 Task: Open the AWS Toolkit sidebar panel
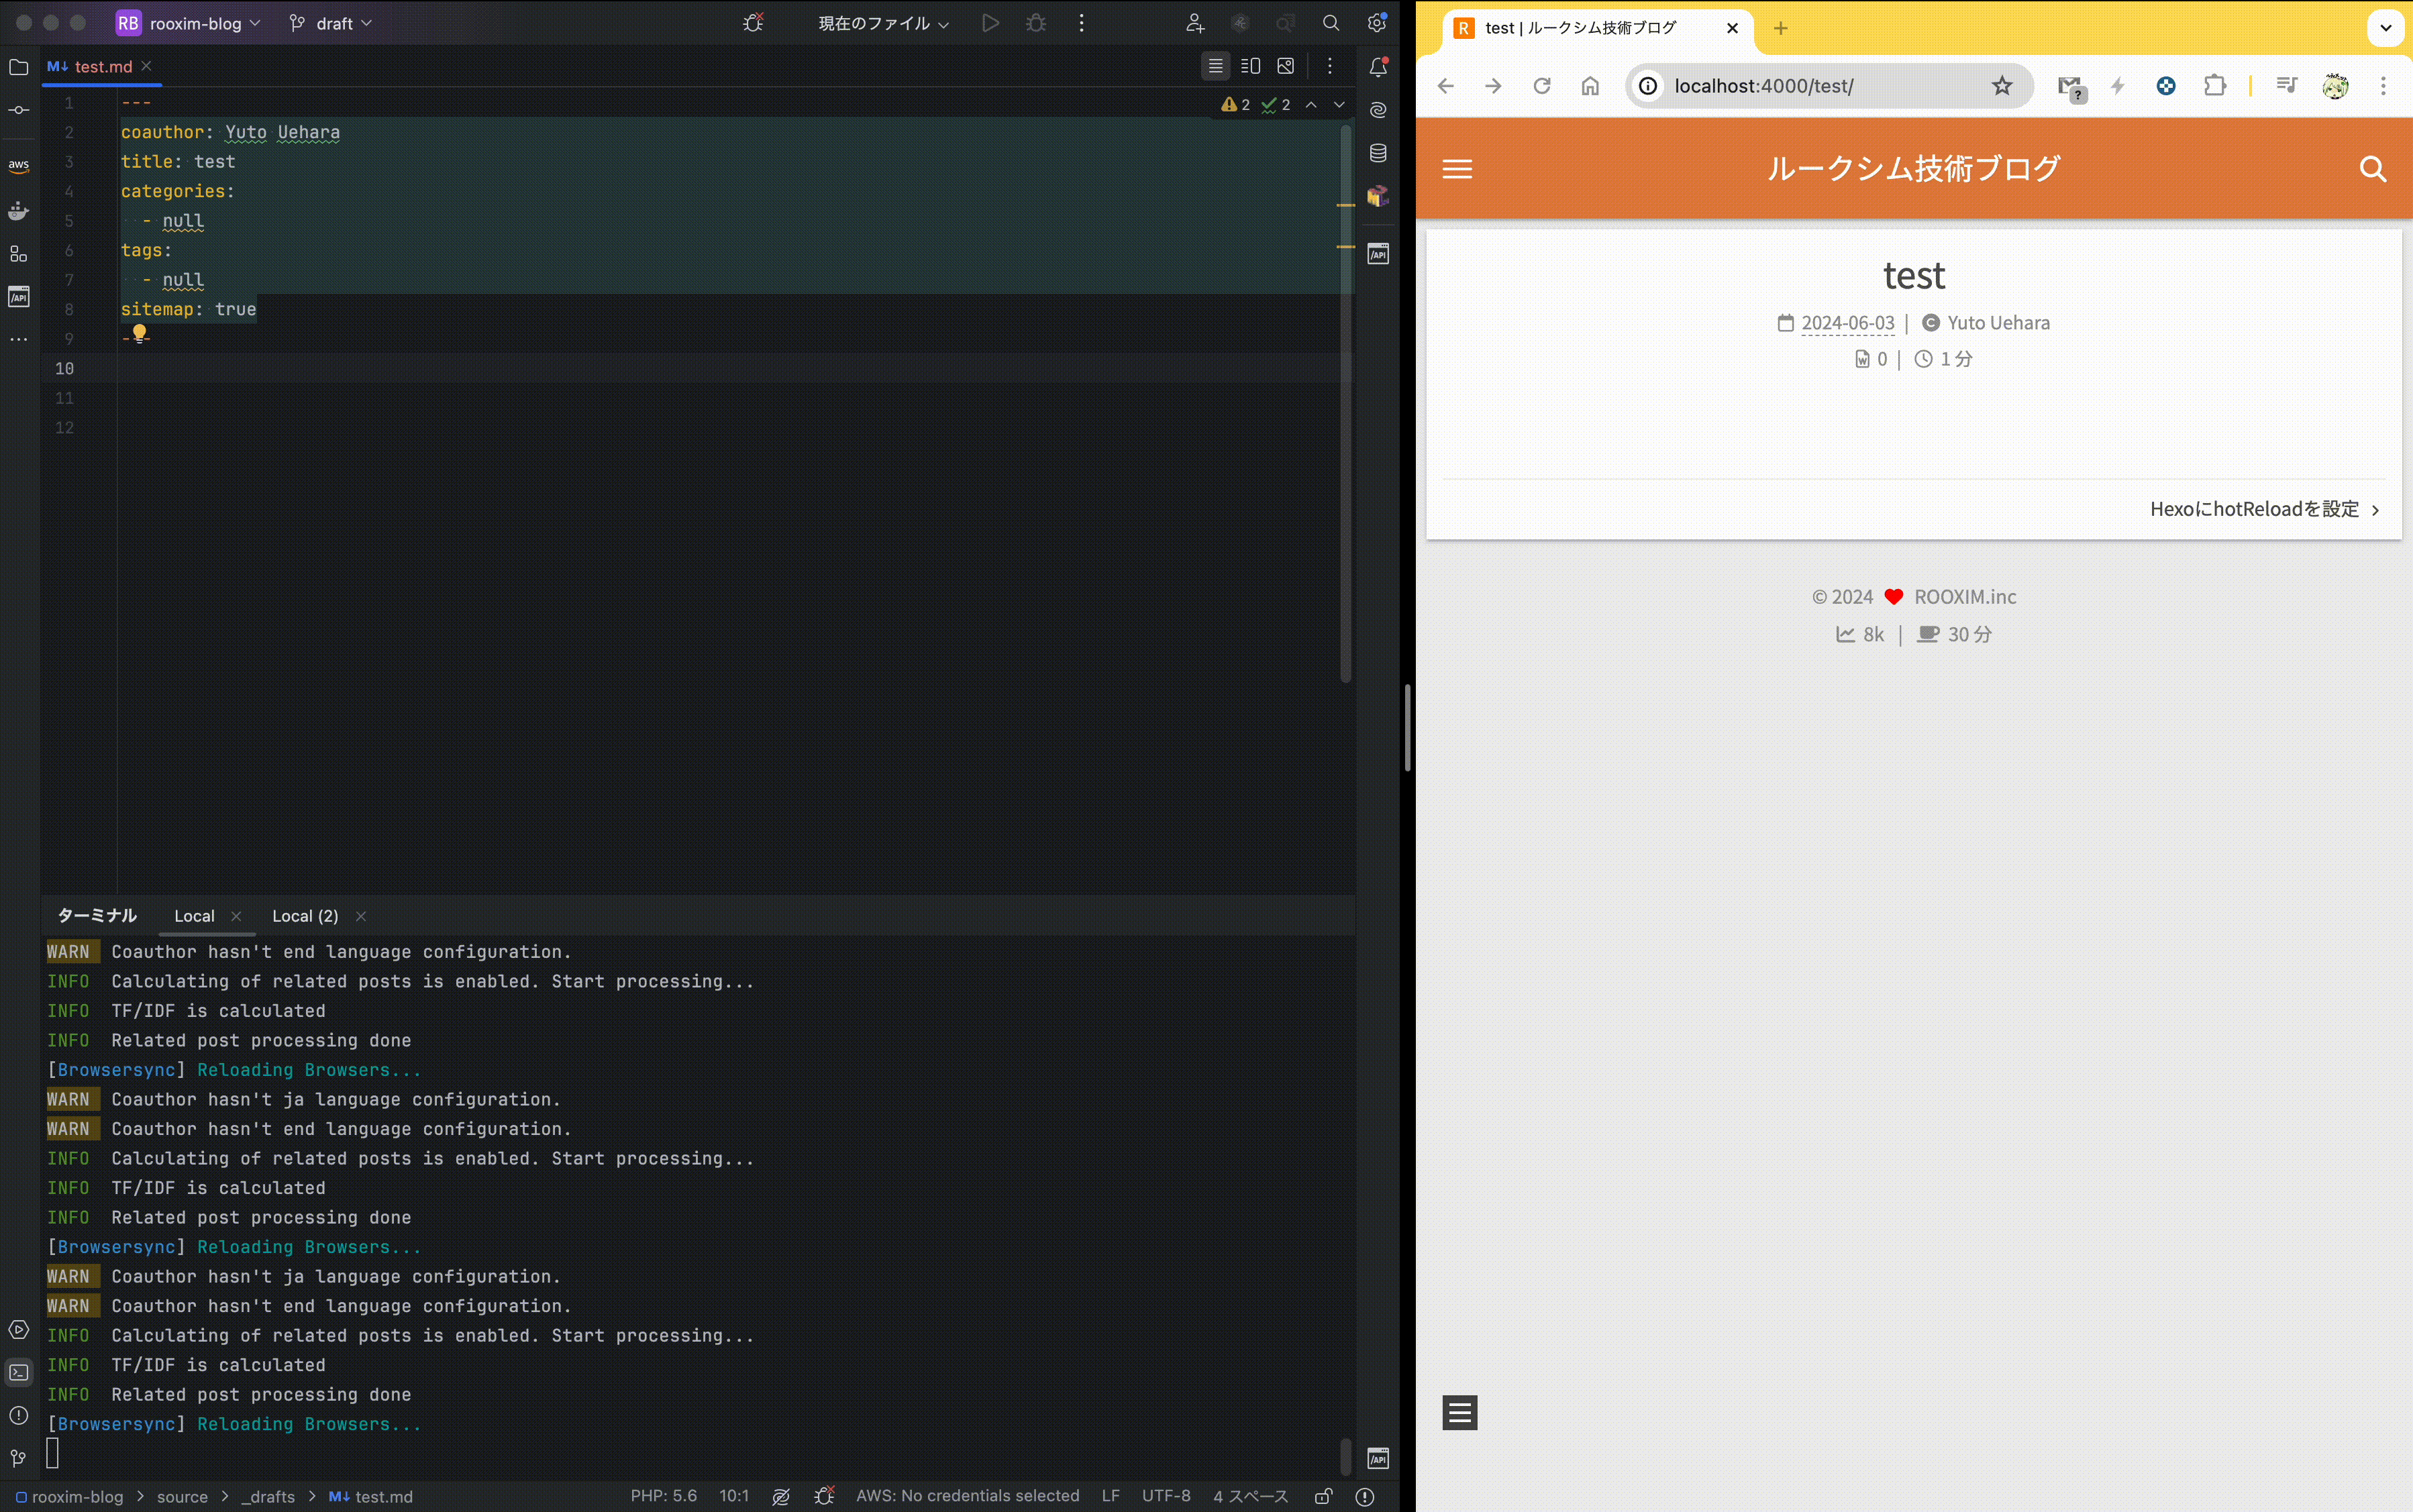point(18,166)
